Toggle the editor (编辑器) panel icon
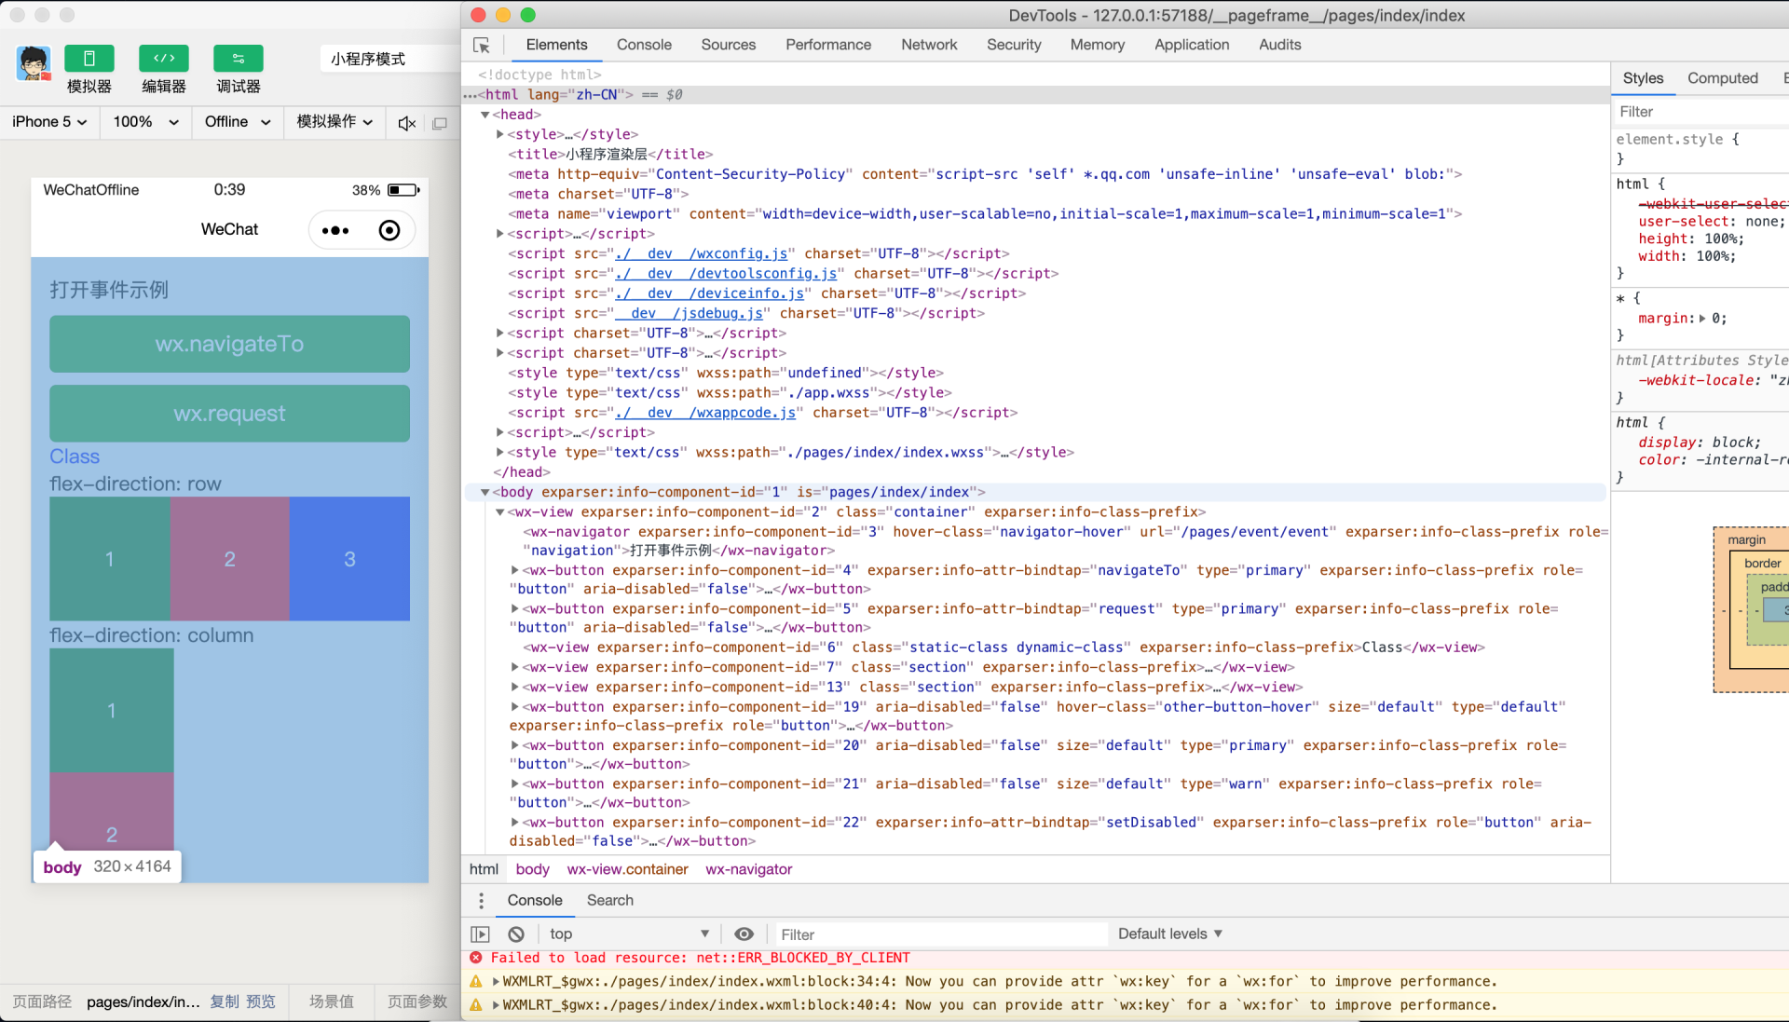The height and width of the screenshot is (1022, 1789). coord(163,59)
